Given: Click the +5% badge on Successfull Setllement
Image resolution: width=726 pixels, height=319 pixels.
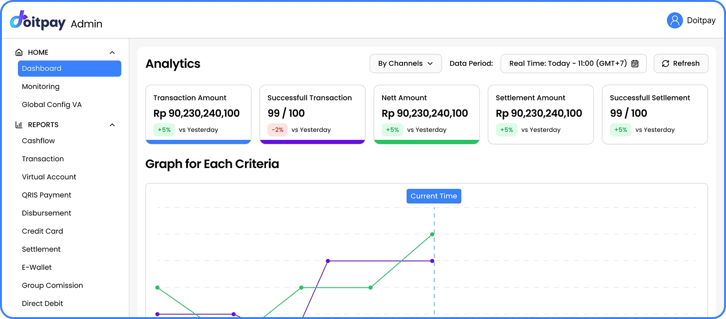Looking at the screenshot, I should click(x=621, y=130).
